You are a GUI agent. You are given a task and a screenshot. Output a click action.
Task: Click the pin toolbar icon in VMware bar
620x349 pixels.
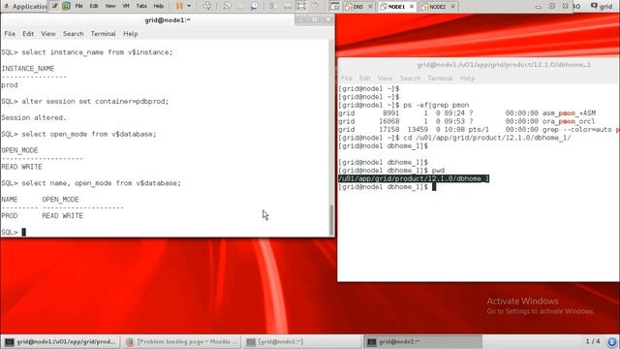point(54,6)
